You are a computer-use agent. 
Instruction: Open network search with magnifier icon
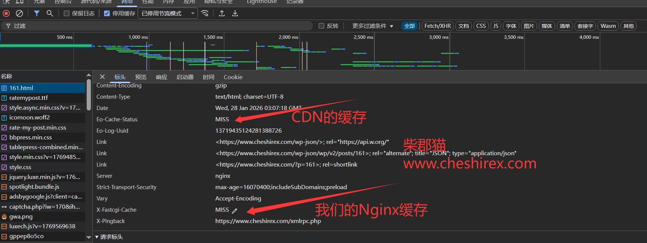click(50, 13)
